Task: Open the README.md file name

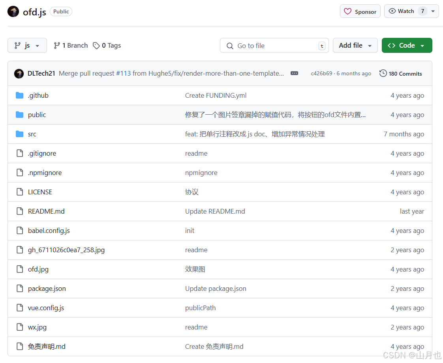Action: [x=46, y=211]
